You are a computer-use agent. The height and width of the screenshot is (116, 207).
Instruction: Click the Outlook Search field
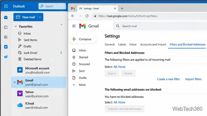pos(52,6)
